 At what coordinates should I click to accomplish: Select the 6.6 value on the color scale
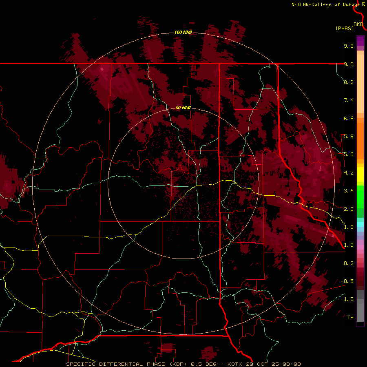tap(349, 118)
